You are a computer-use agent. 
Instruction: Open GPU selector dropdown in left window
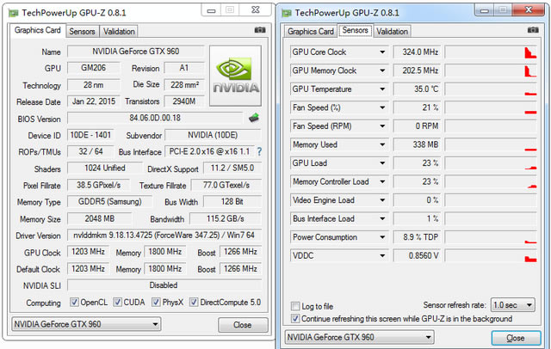click(86, 324)
